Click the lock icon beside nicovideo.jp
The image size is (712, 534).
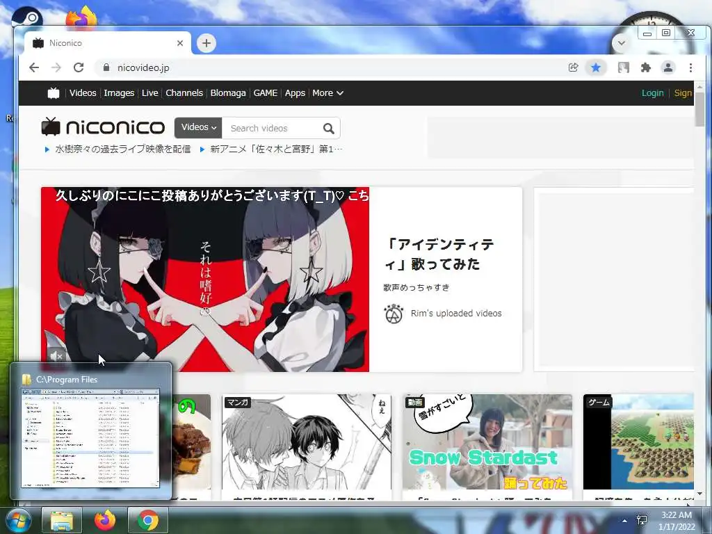tap(106, 67)
